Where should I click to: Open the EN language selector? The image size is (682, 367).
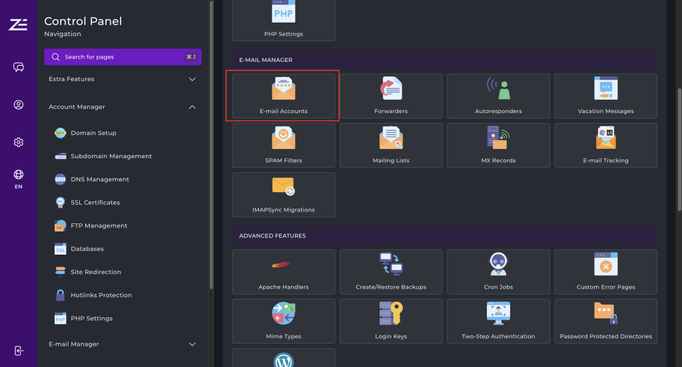[x=19, y=179]
